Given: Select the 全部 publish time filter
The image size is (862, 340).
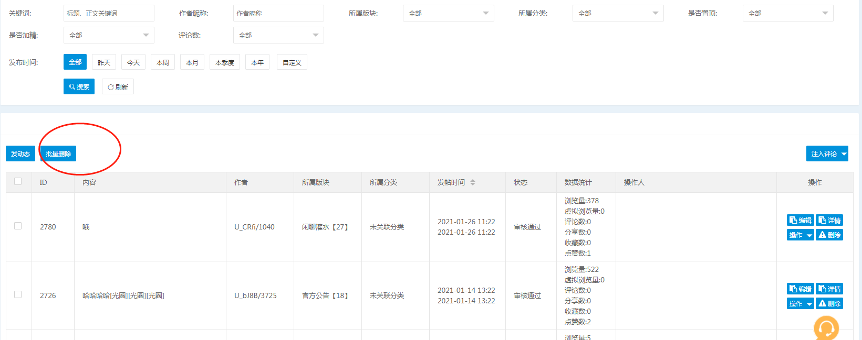Looking at the screenshot, I should coord(75,62).
